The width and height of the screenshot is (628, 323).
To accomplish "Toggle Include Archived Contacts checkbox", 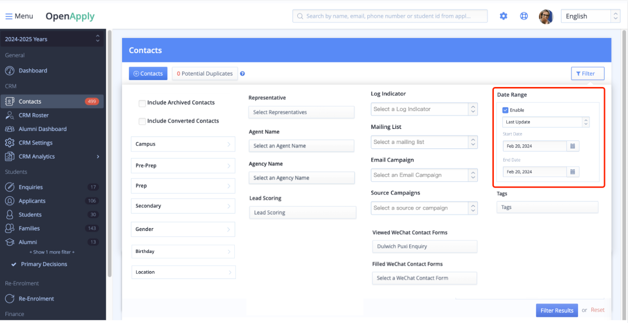I will pos(142,103).
